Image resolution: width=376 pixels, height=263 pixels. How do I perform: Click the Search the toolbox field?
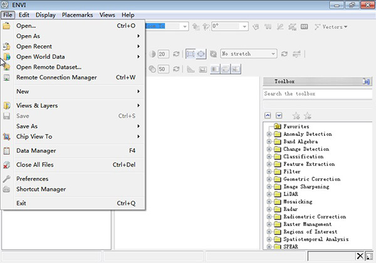pos(318,94)
